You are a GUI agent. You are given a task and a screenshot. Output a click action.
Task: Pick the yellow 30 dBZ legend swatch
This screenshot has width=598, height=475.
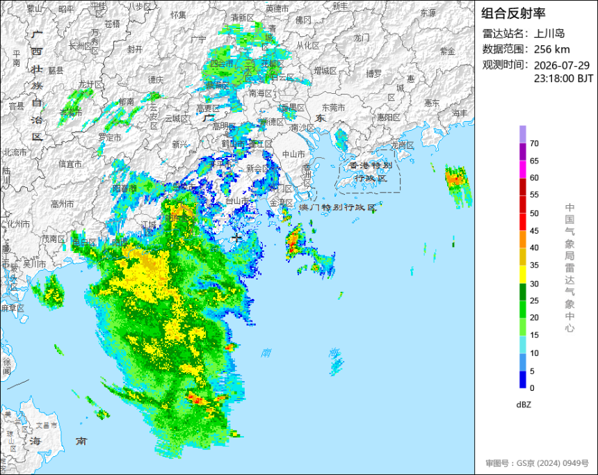(x=522, y=274)
